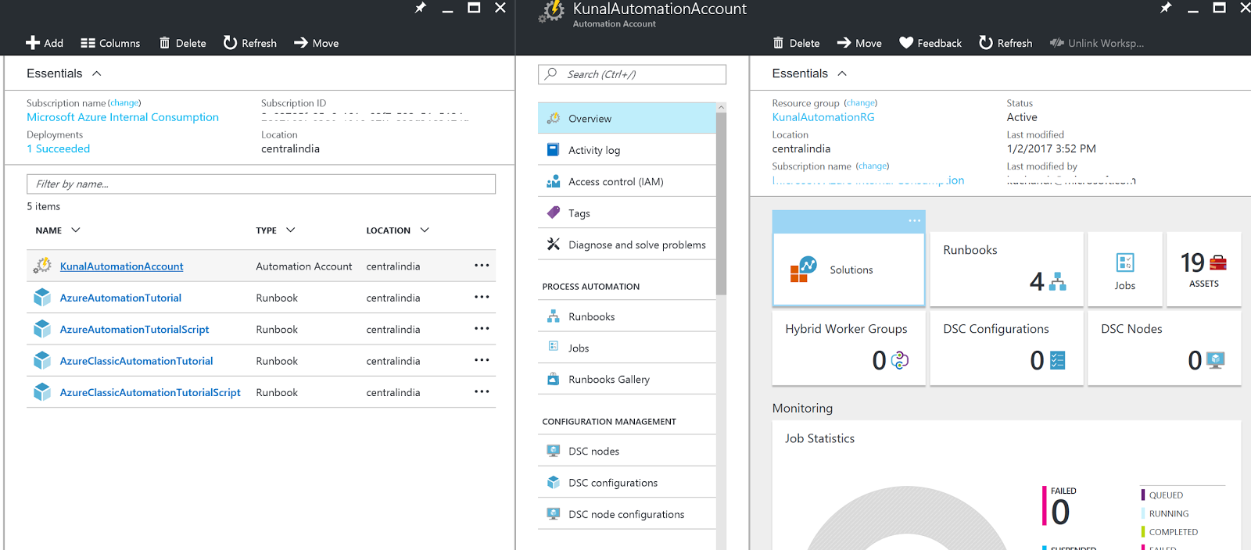Click the Solutions tile ellipsis menu
The height and width of the screenshot is (550, 1251).
tap(914, 221)
